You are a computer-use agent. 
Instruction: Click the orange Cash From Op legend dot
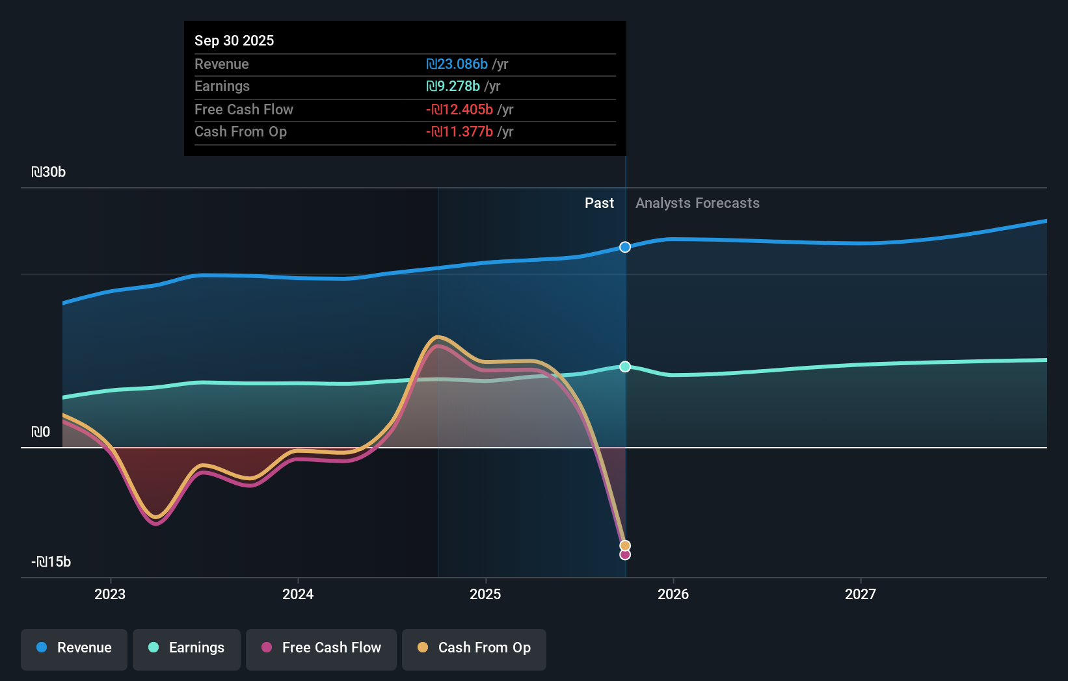point(423,649)
